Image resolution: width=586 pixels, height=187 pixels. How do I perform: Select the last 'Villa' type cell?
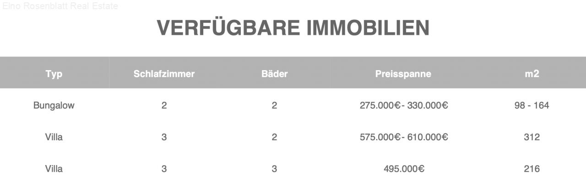[x=54, y=169]
